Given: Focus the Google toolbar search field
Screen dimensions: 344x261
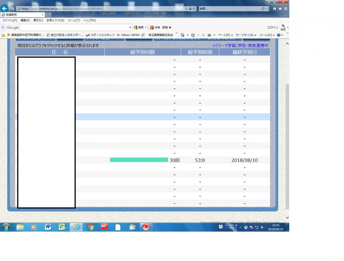Looking at the screenshot, I should pos(74,28).
